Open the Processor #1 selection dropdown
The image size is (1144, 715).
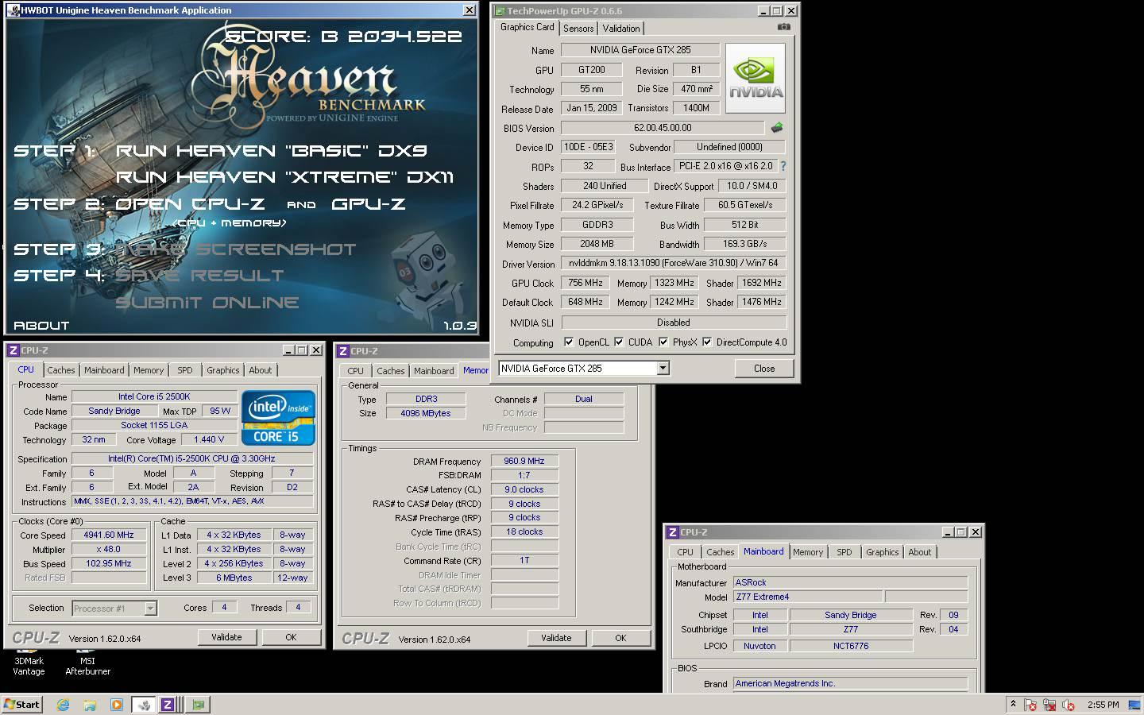click(150, 609)
